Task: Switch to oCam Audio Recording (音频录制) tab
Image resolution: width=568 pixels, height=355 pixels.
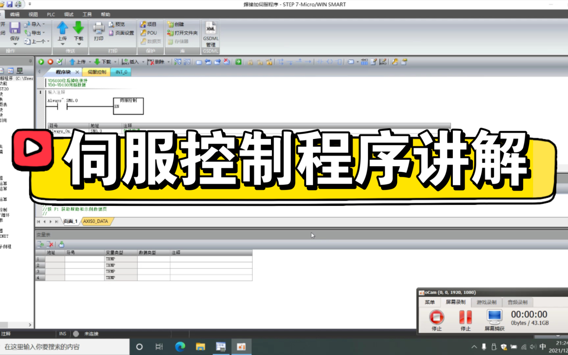Action: click(x=517, y=302)
